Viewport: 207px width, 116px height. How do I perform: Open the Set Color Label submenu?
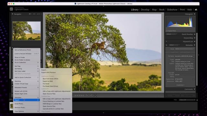coord(27,71)
